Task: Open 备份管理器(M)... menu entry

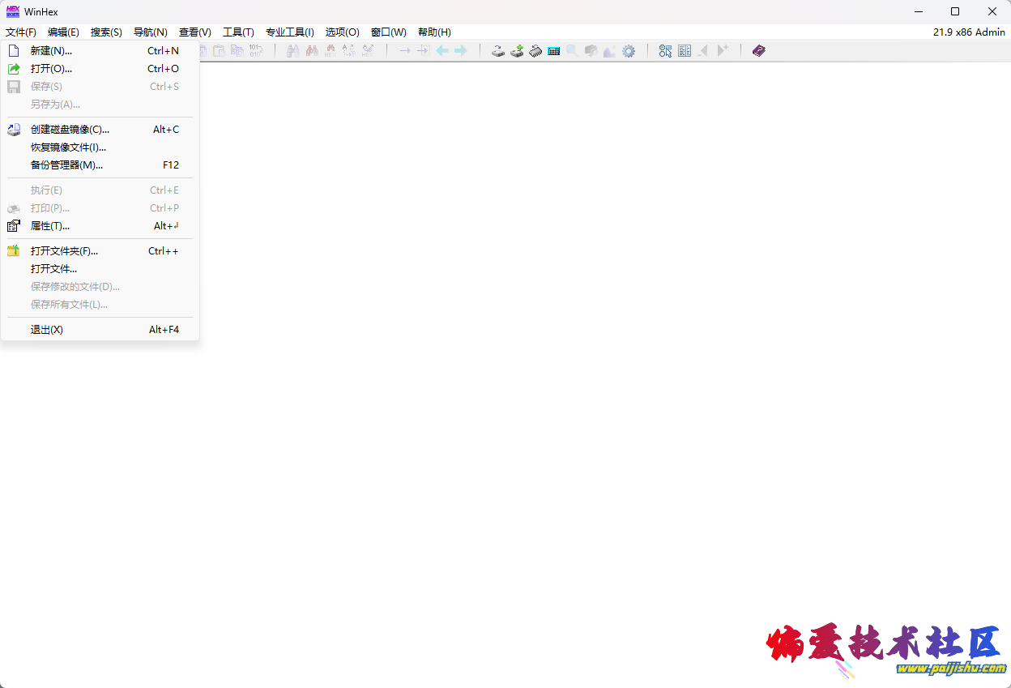Action: pyautogui.click(x=100, y=165)
